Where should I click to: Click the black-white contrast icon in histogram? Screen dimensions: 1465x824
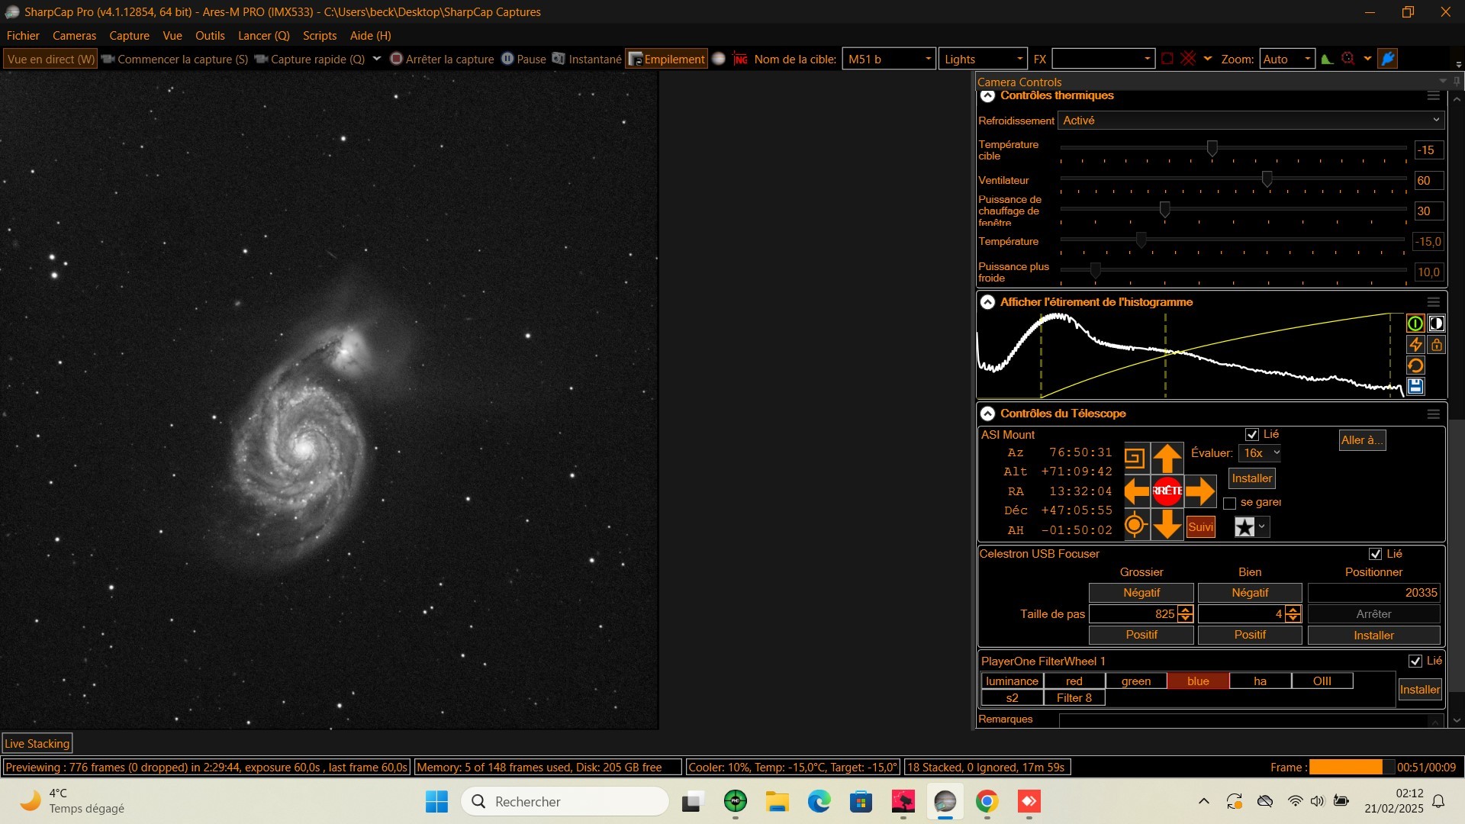point(1436,323)
